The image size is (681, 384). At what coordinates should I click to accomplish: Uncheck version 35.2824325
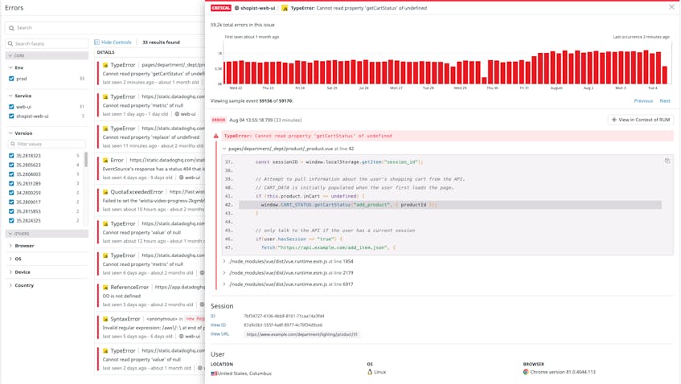coord(11,220)
